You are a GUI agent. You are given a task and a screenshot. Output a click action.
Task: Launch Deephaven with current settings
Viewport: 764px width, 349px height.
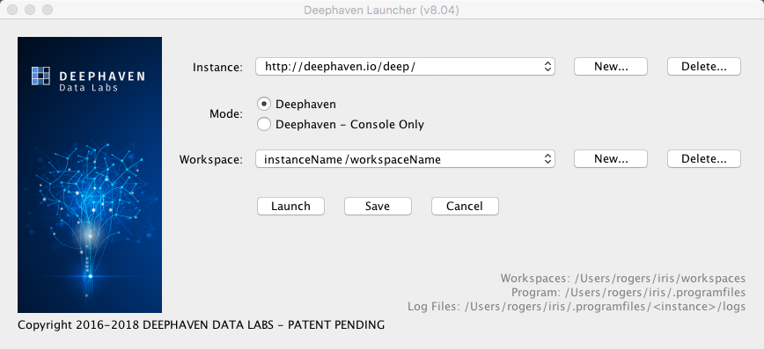coord(290,206)
